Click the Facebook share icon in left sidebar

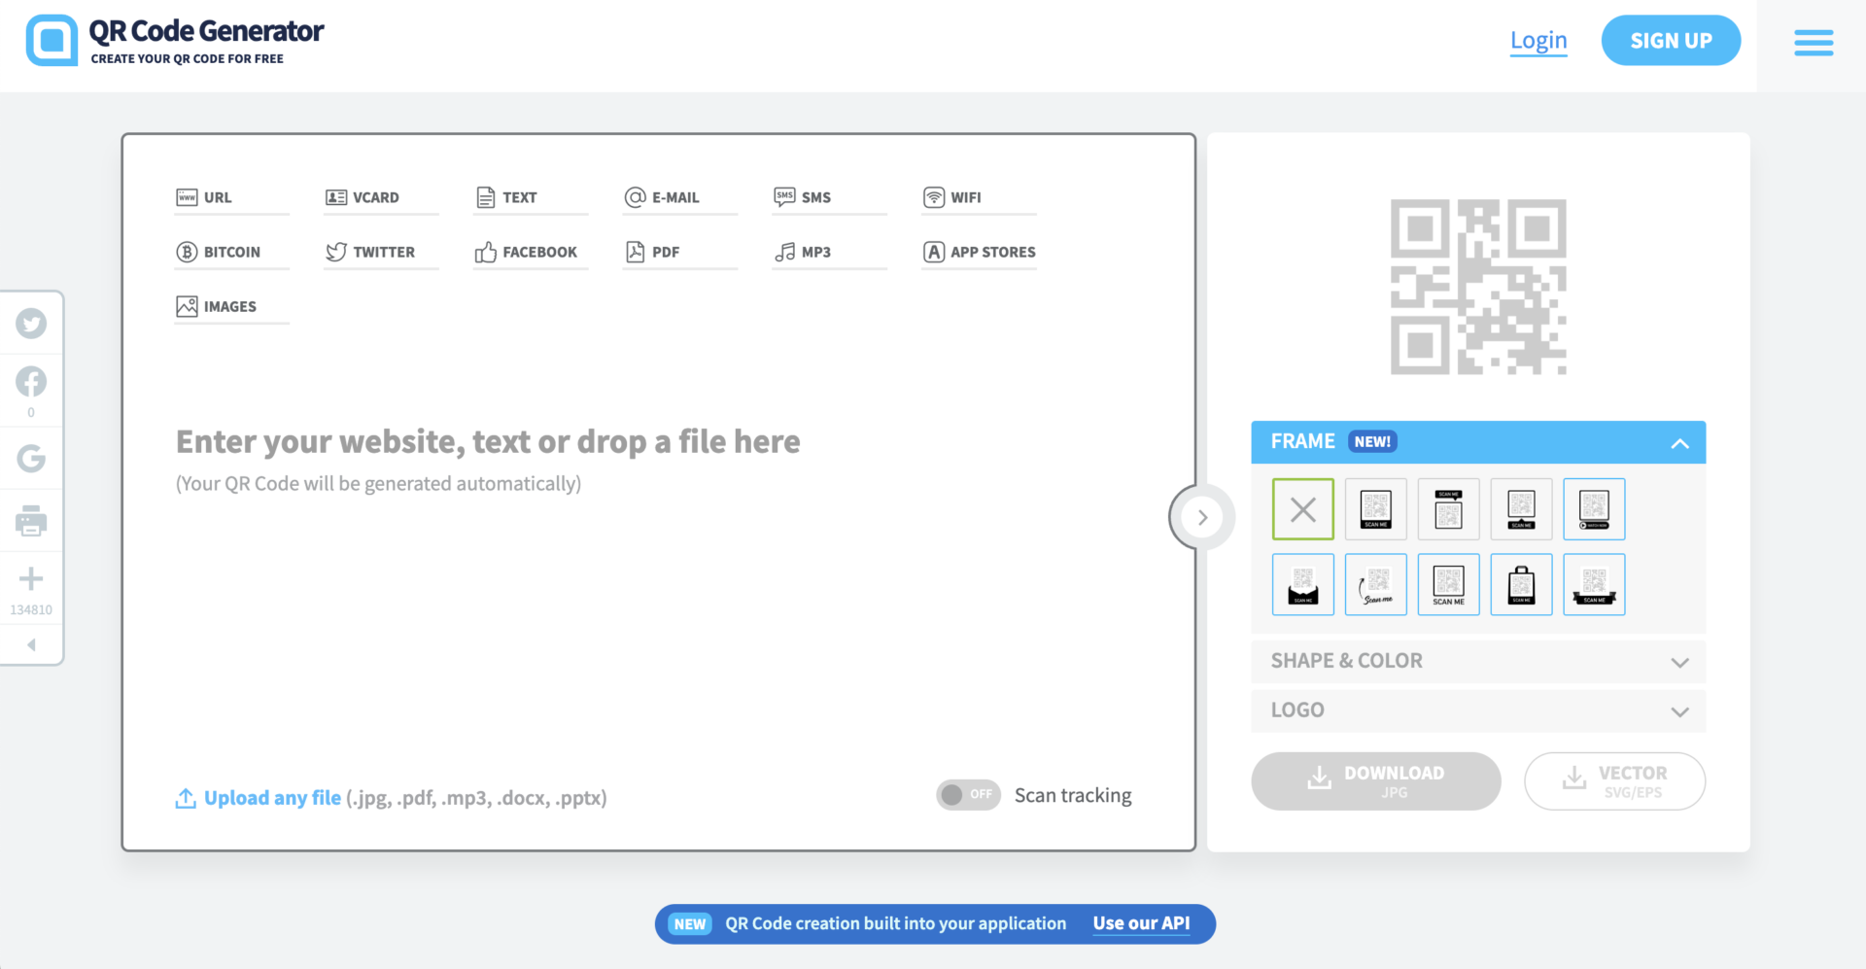click(x=31, y=382)
